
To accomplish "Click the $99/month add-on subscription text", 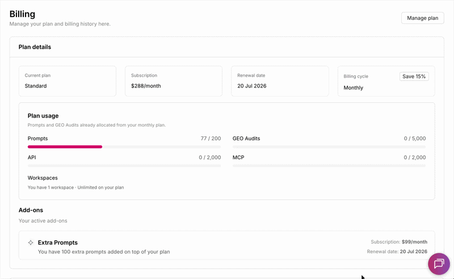I will pos(414,242).
